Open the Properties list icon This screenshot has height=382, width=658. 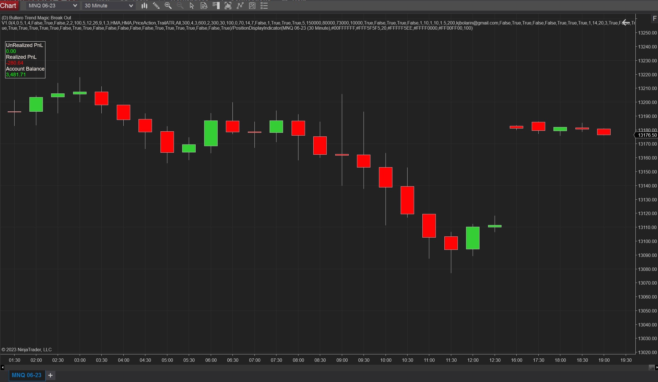click(x=264, y=6)
